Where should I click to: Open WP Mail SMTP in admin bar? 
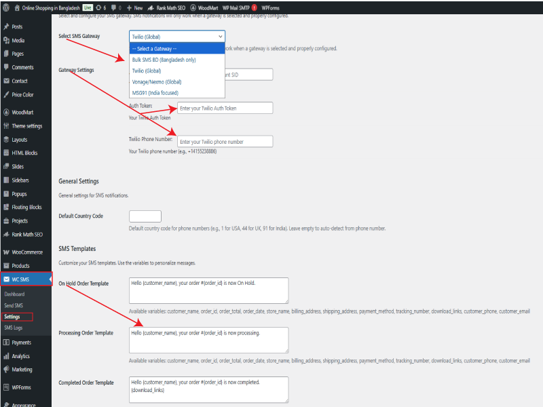coord(236,7)
